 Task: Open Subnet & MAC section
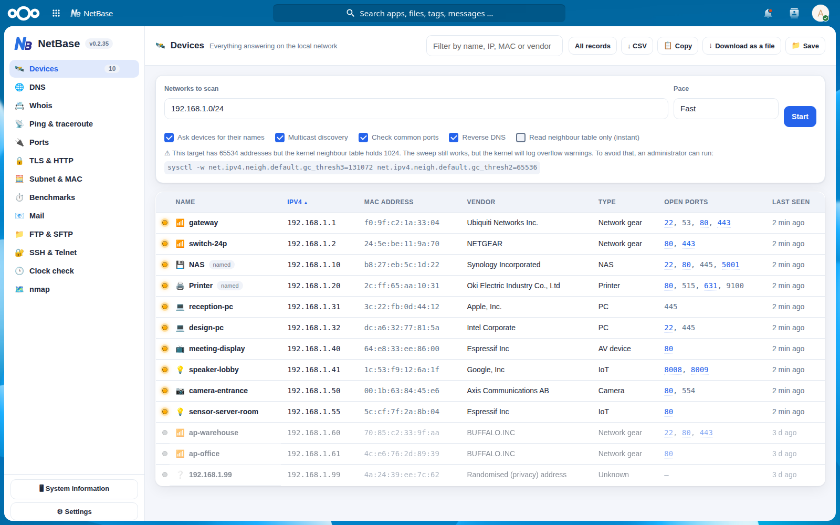[x=74, y=179]
